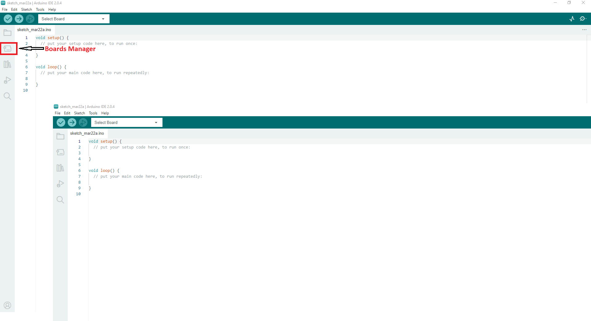Open the Serial Monitor
Image resolution: width=591 pixels, height=321 pixels.
click(x=583, y=19)
